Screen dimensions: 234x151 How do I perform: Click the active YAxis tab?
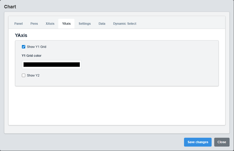coord(66,23)
